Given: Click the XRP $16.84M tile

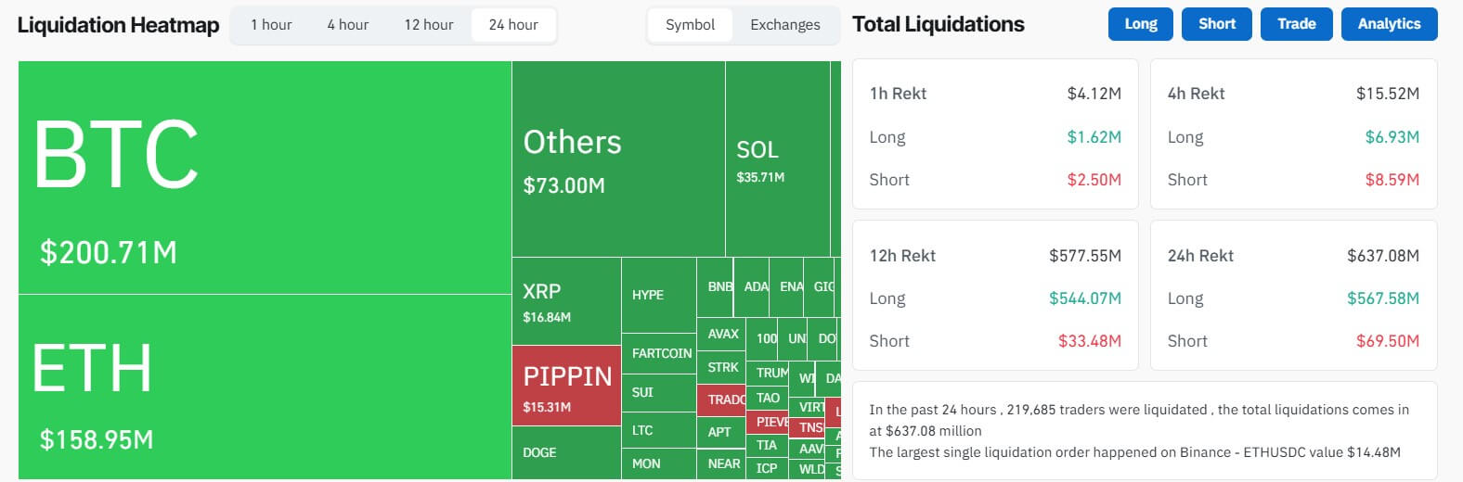Looking at the screenshot, I should (565, 301).
